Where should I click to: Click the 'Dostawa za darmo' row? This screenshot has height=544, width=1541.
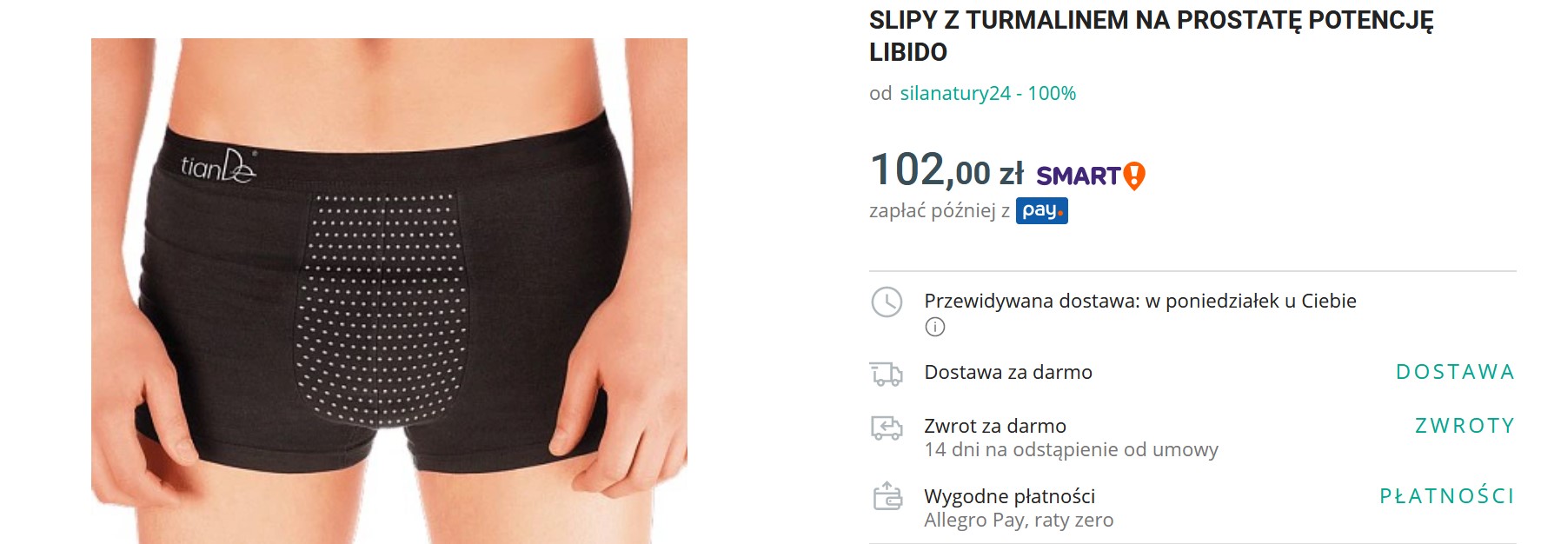(1192, 373)
